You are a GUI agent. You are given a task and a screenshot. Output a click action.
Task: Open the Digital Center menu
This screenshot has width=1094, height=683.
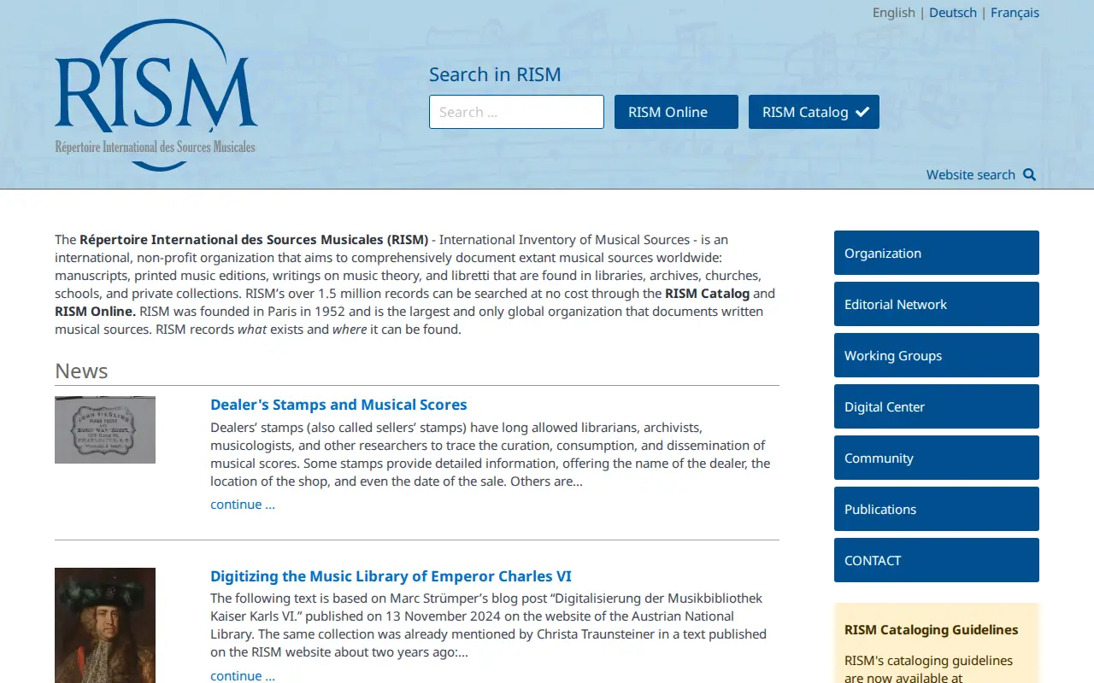pos(937,406)
